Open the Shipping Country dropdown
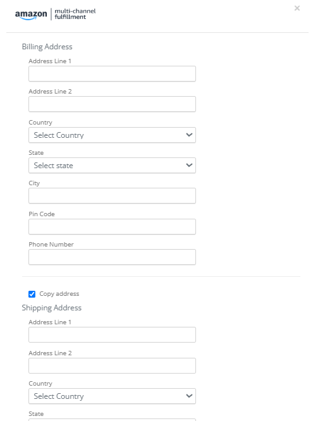The image size is (313, 421). pos(112,396)
